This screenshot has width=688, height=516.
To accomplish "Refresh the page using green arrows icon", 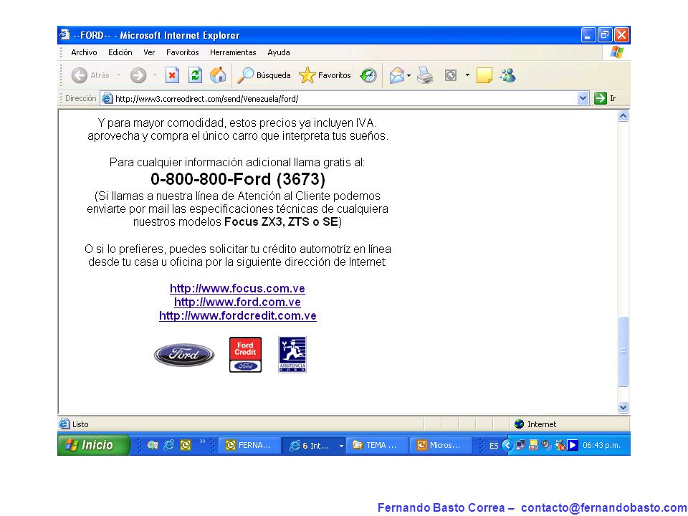I will 195,75.
